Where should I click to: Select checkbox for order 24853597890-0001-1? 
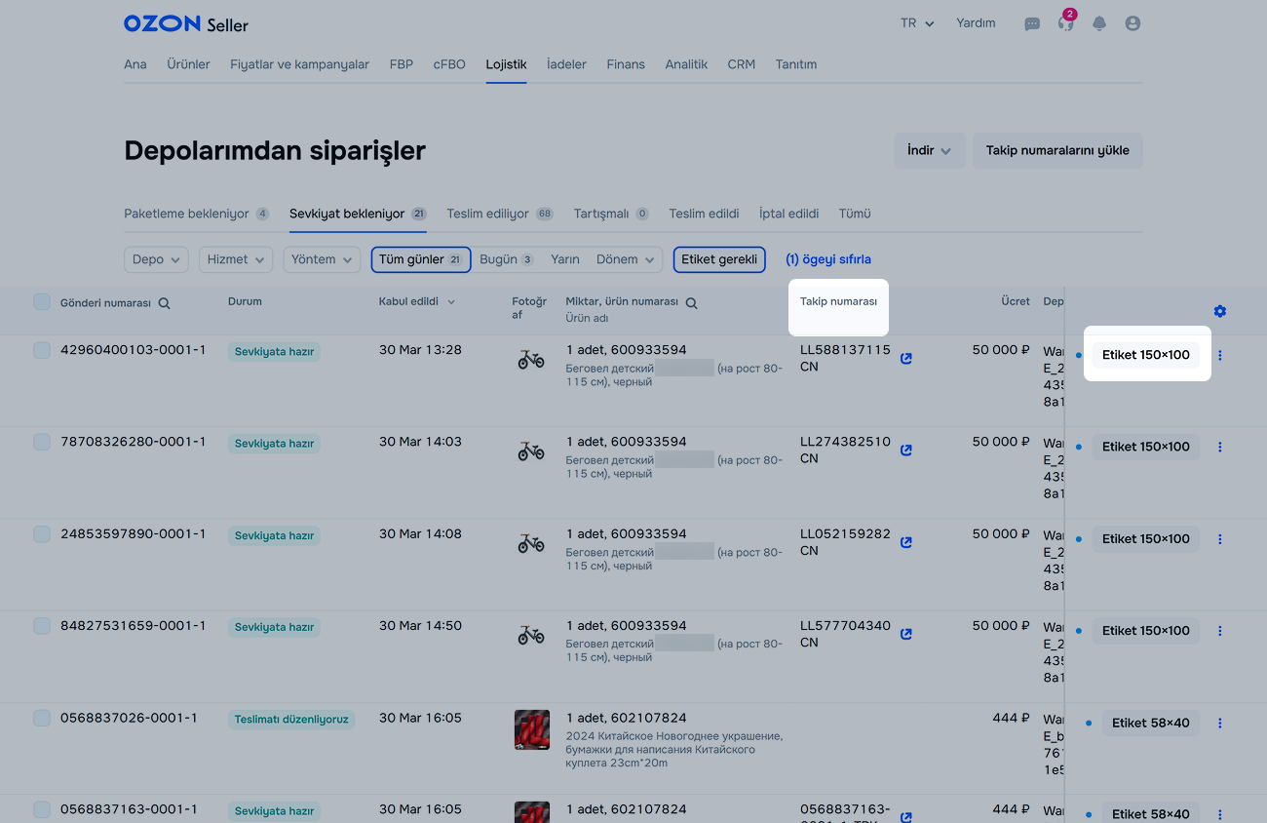click(x=42, y=534)
